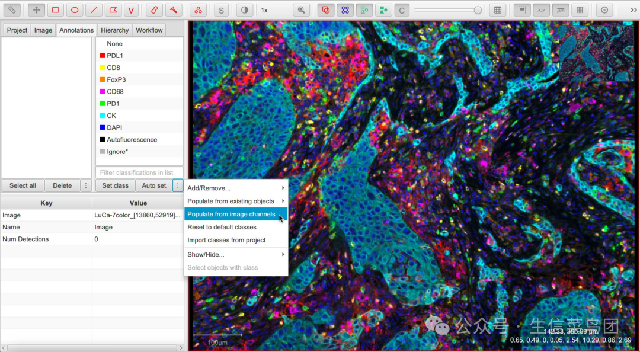Image resolution: width=640 pixels, height=352 pixels.
Task: Choose Reset to default classes
Action: point(236,227)
